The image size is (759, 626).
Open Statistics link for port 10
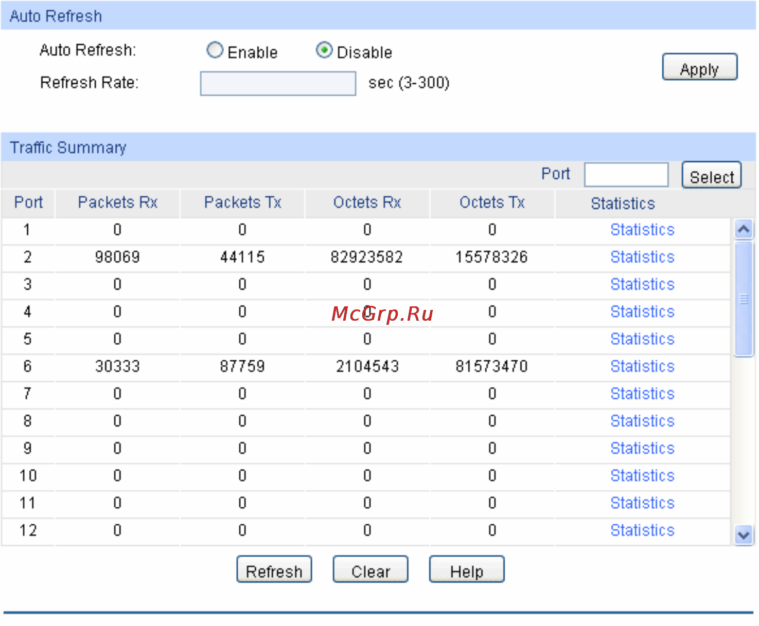[x=642, y=476]
